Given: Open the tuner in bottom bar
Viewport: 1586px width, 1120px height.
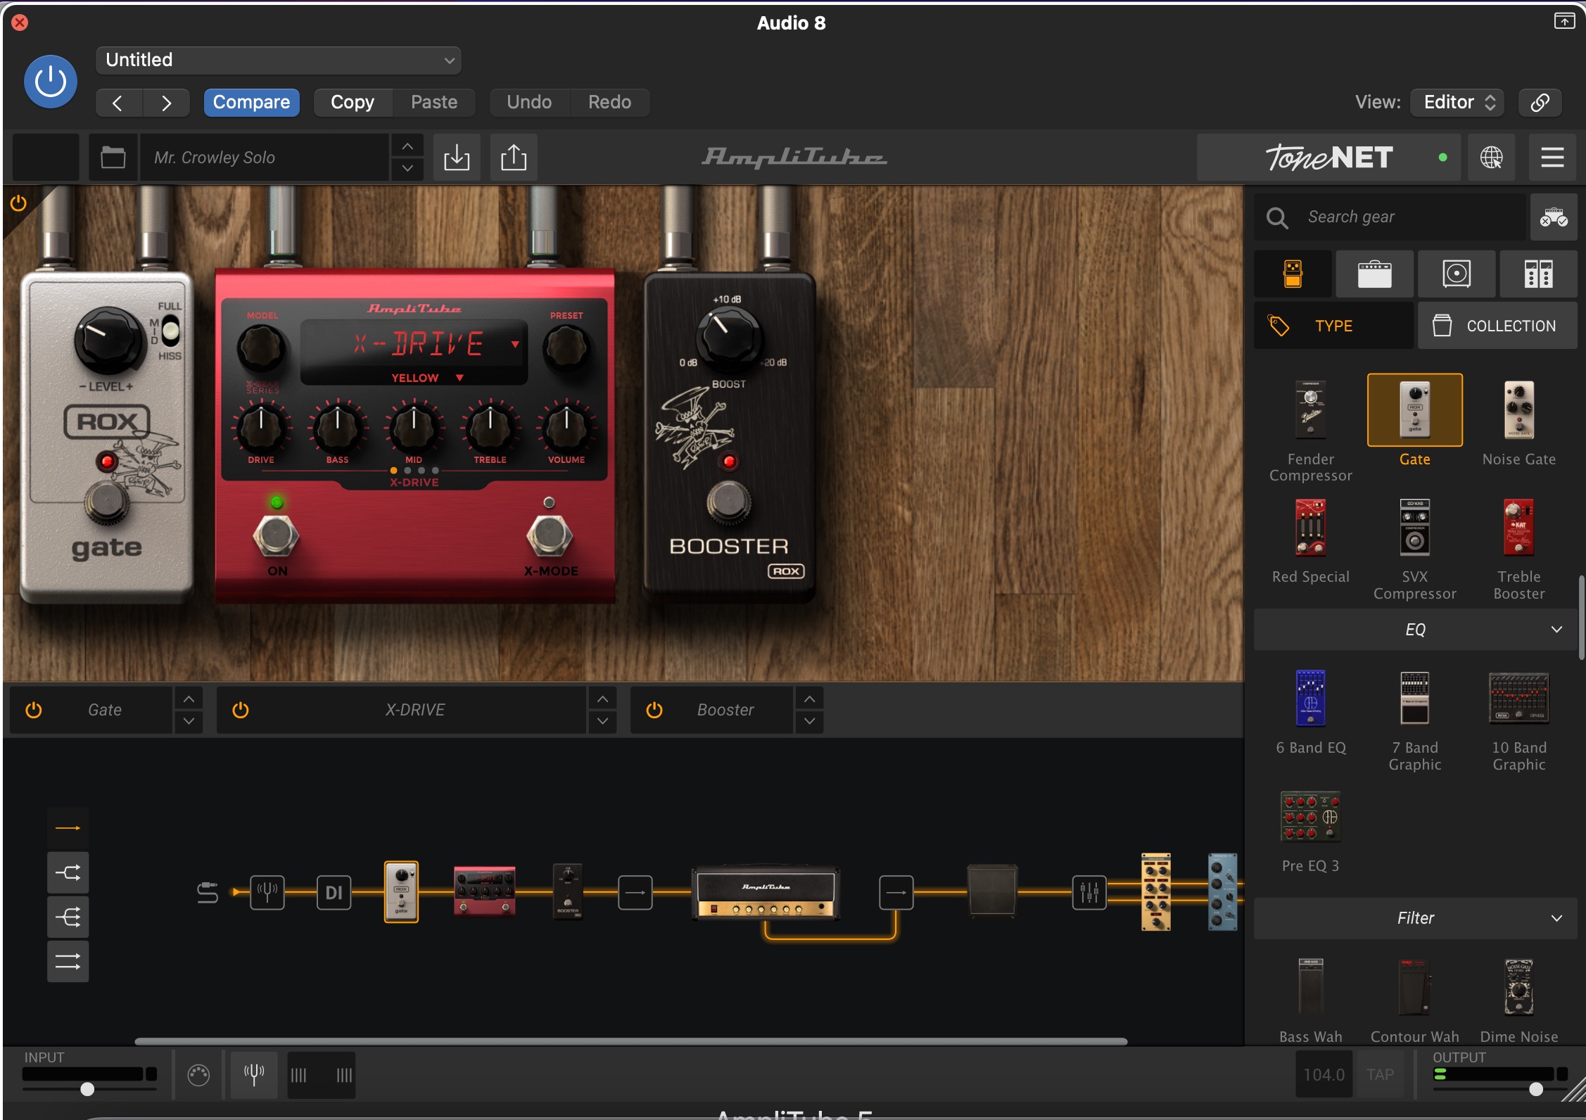Looking at the screenshot, I should (x=254, y=1074).
